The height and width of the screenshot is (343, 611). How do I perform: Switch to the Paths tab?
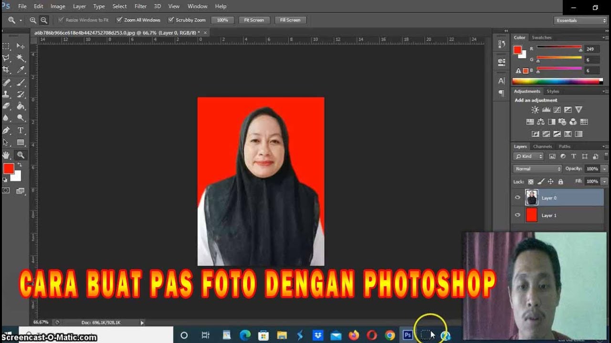pos(564,146)
